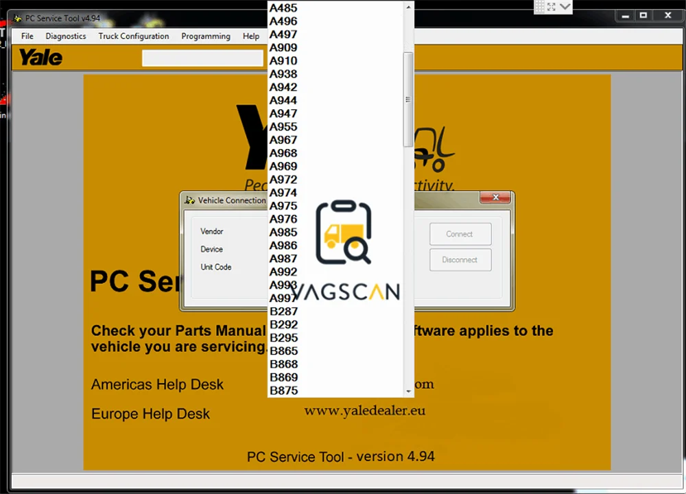Select unit code A947
The height and width of the screenshot is (494, 686).
pyautogui.click(x=335, y=113)
